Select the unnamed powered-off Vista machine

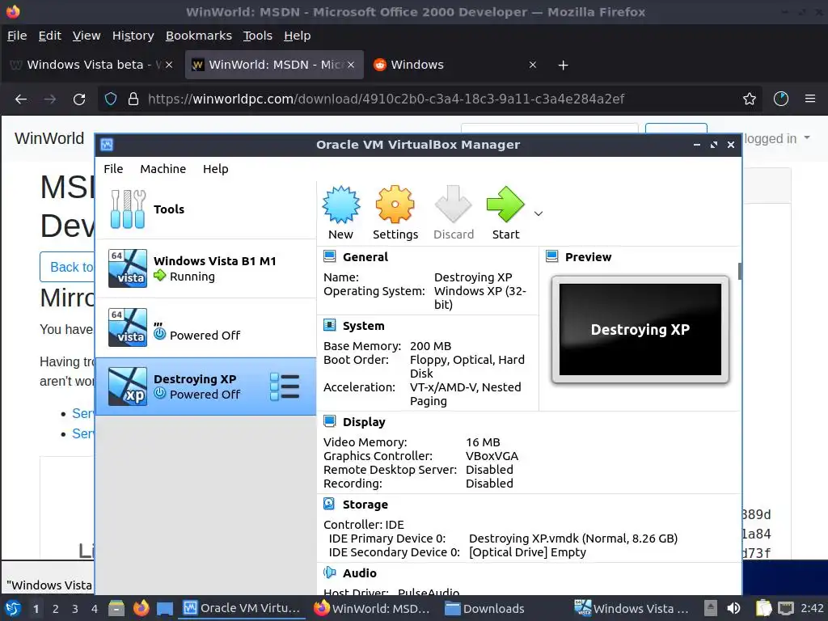205,327
